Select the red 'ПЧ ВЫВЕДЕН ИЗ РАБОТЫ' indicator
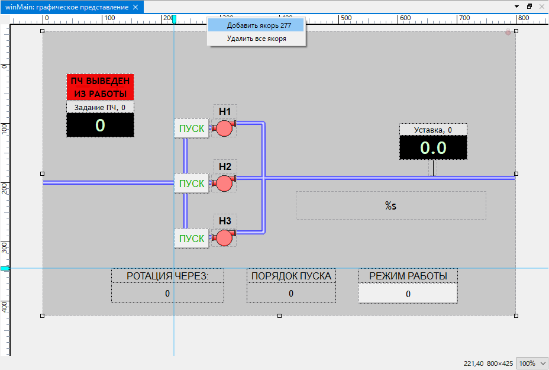 pyautogui.click(x=100, y=87)
